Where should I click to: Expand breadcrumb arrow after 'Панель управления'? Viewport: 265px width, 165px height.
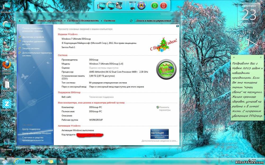point(64,21)
